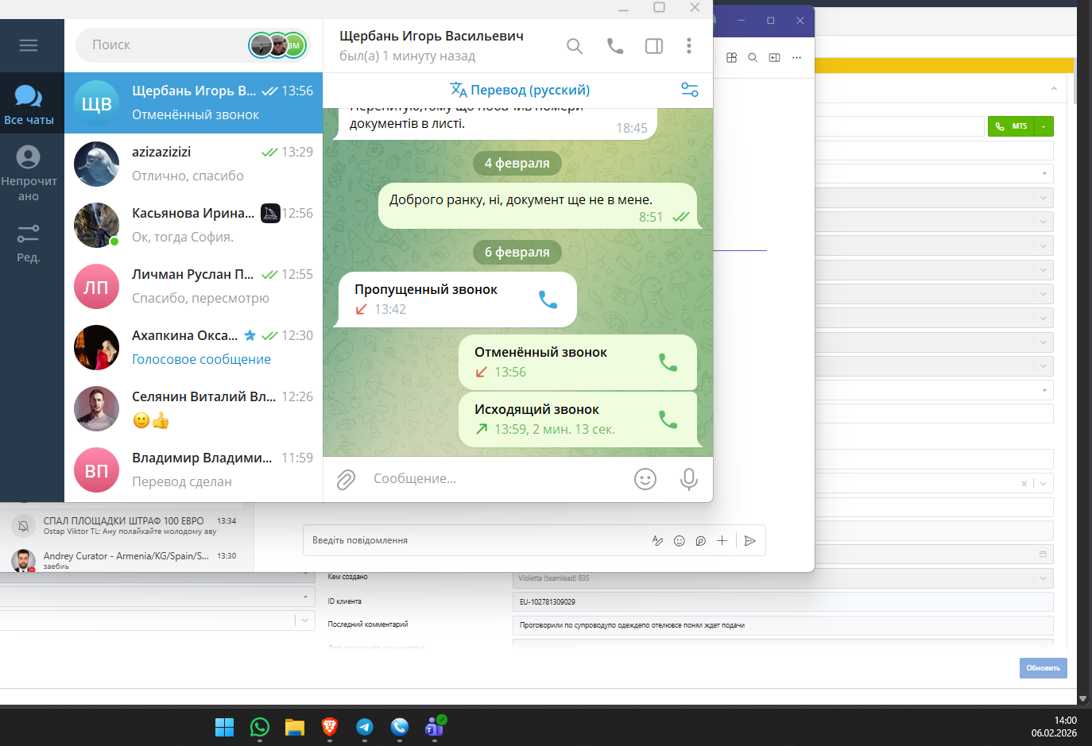Click 'Перевод (русский)' translate bar
Image resolution: width=1092 pixels, height=746 pixels.
pos(520,90)
